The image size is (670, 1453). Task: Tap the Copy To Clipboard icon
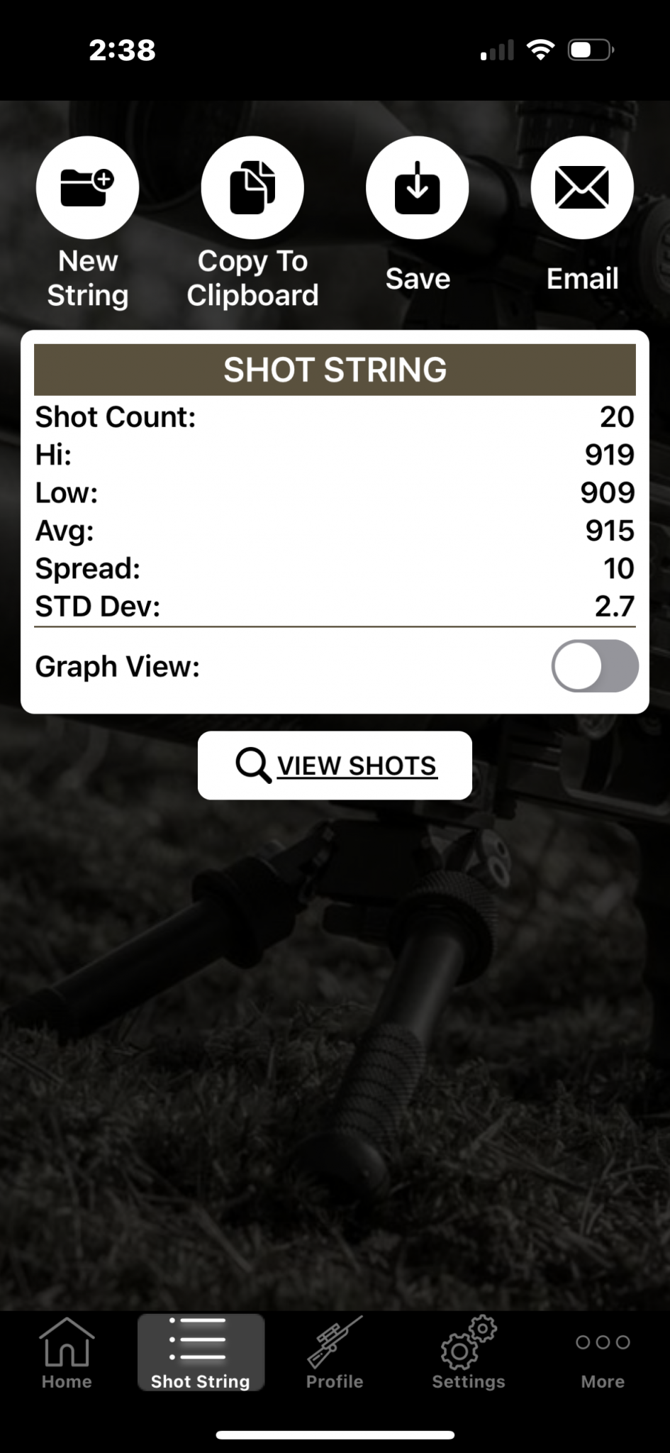252,187
